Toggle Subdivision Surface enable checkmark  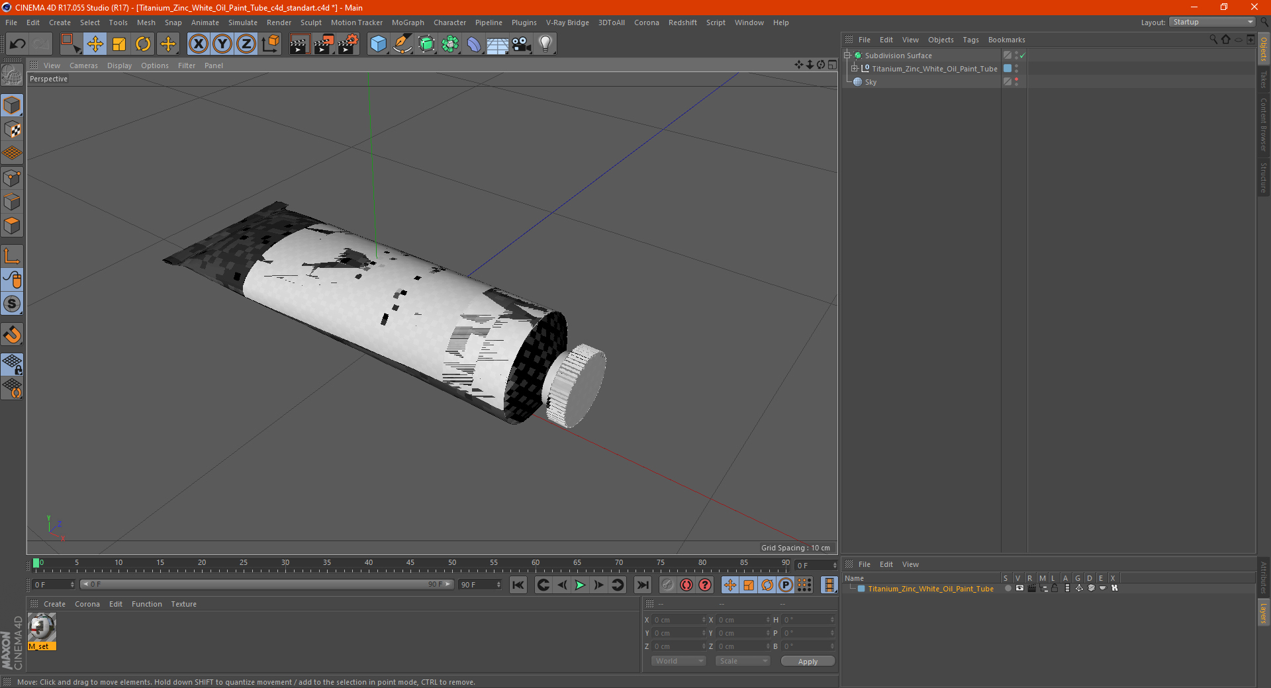(x=1023, y=56)
